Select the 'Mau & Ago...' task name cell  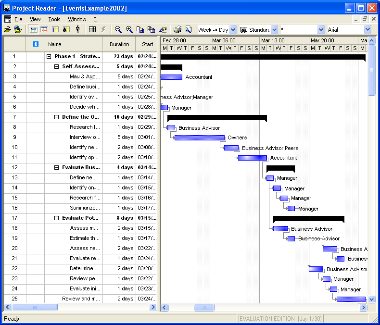coord(73,76)
